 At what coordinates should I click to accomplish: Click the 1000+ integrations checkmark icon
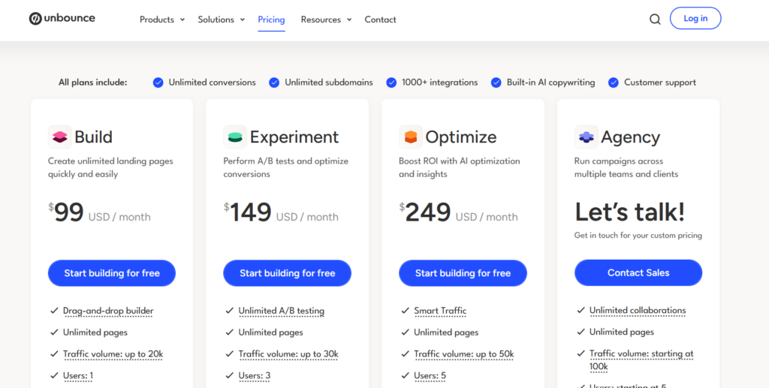coord(391,83)
